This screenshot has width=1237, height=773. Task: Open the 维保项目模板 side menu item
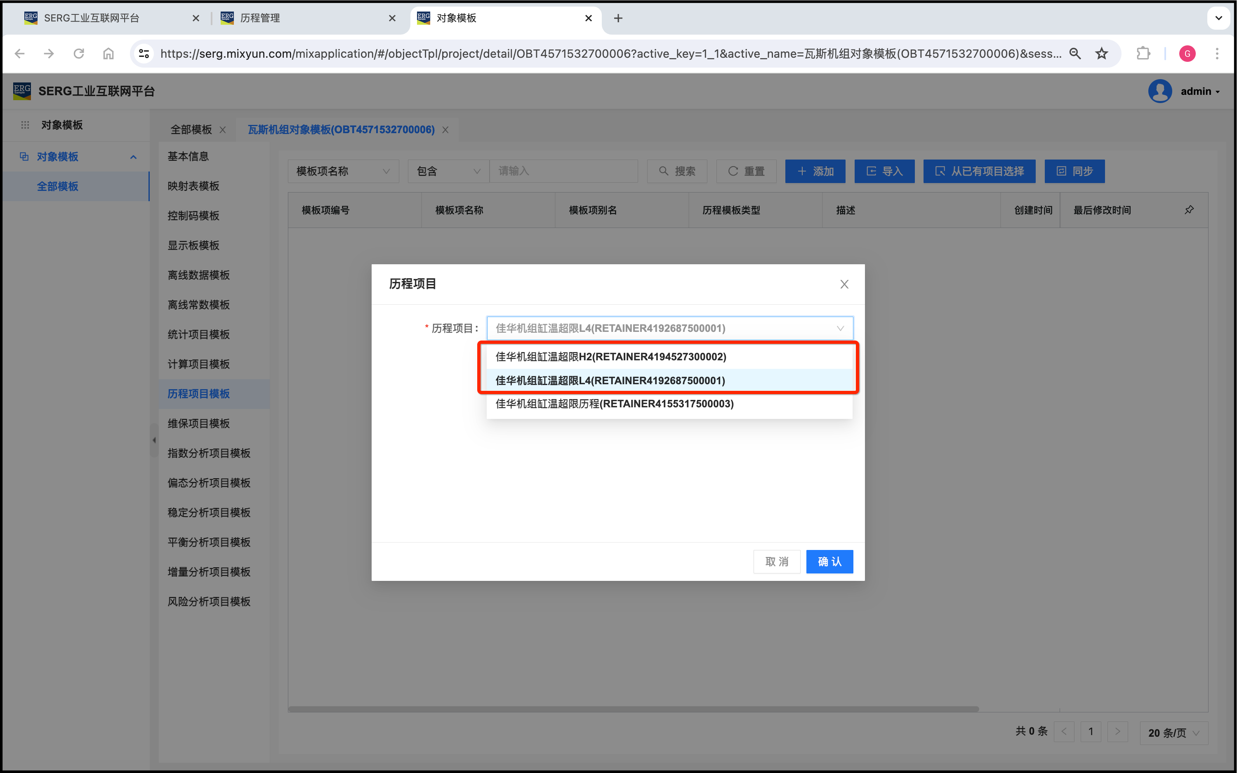[x=198, y=423]
